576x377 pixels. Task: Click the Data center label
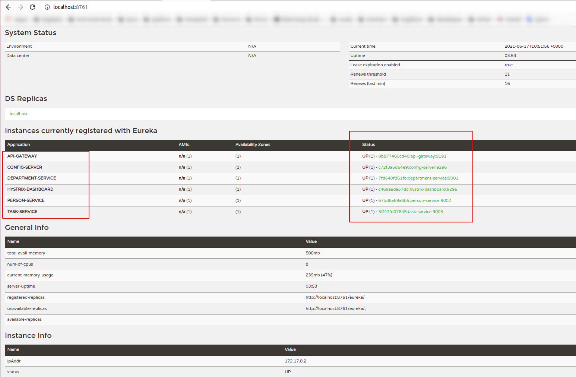pyautogui.click(x=18, y=56)
